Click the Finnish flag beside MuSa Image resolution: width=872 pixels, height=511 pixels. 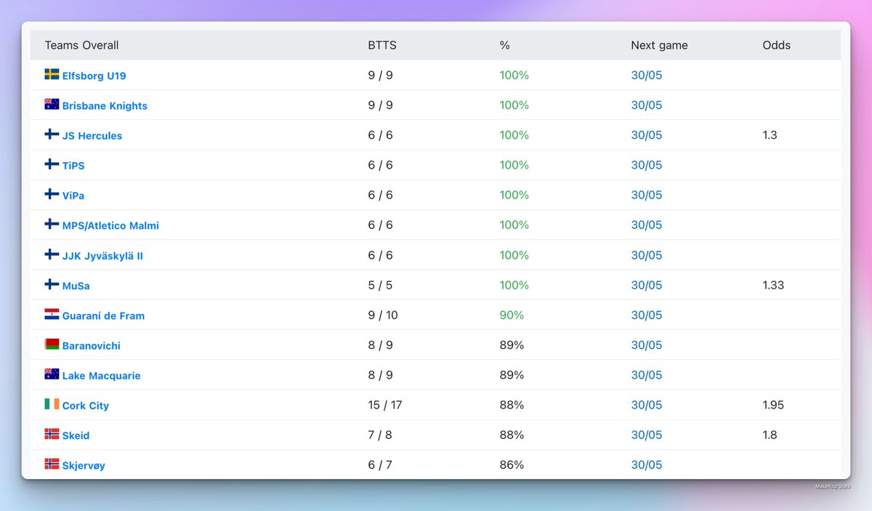[x=52, y=284]
